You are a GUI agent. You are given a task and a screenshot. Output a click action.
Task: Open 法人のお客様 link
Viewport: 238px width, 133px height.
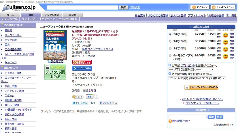178,15
